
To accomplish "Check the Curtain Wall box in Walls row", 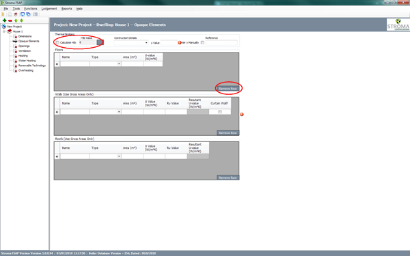I will [x=220, y=112].
